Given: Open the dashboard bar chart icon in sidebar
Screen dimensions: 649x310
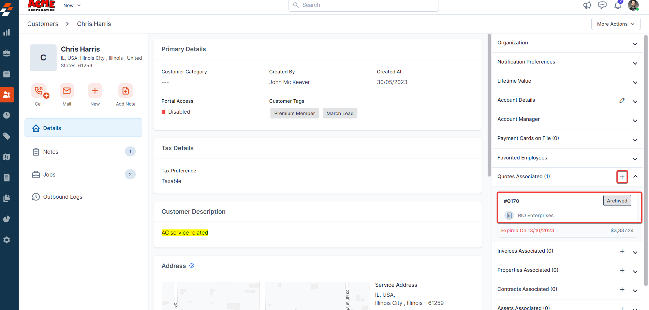Looking at the screenshot, I should tap(6, 32).
